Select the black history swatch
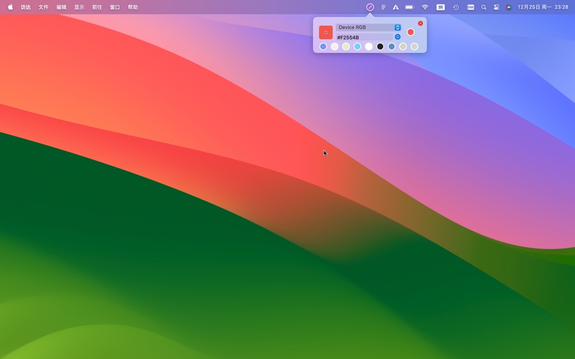The image size is (575, 359). click(x=380, y=47)
